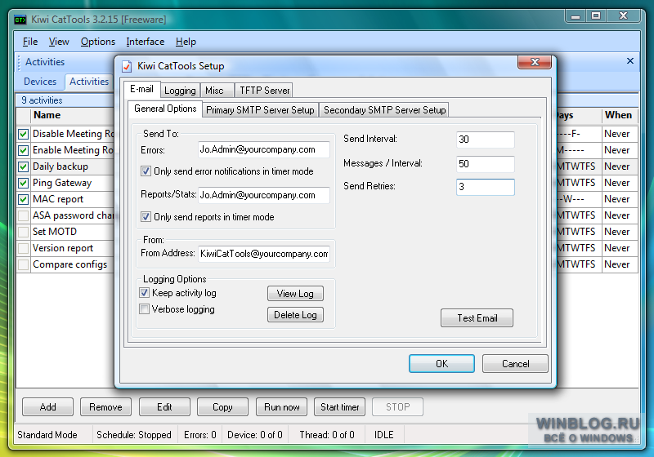
Task: Select the Activities tab
Action: pos(89,81)
